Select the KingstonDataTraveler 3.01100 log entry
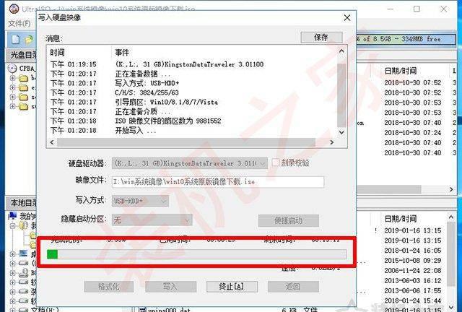 click(189, 64)
